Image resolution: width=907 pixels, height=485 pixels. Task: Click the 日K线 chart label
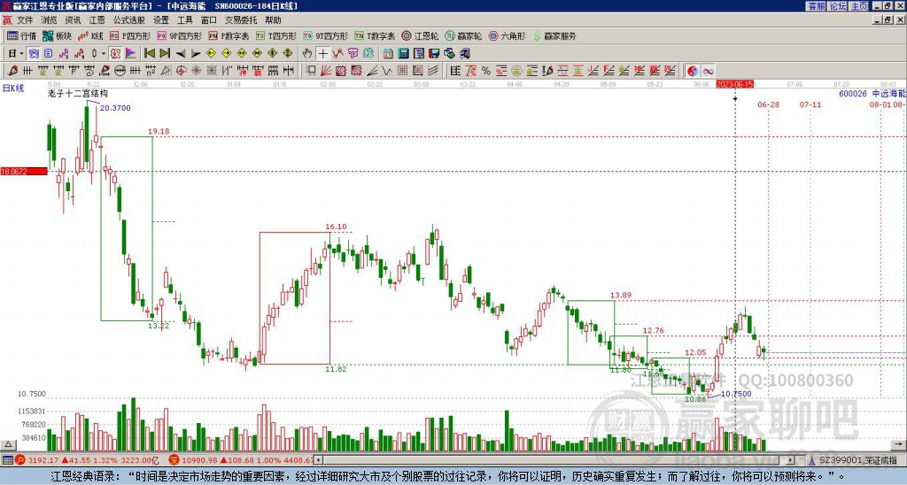pyautogui.click(x=13, y=88)
